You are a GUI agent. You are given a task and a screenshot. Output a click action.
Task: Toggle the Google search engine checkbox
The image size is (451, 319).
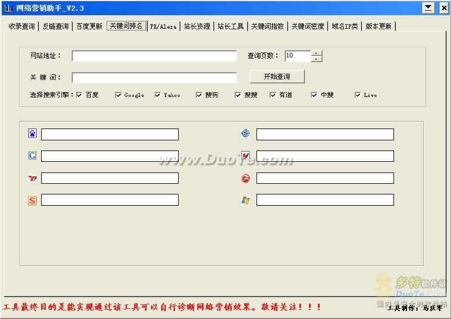[x=118, y=95]
